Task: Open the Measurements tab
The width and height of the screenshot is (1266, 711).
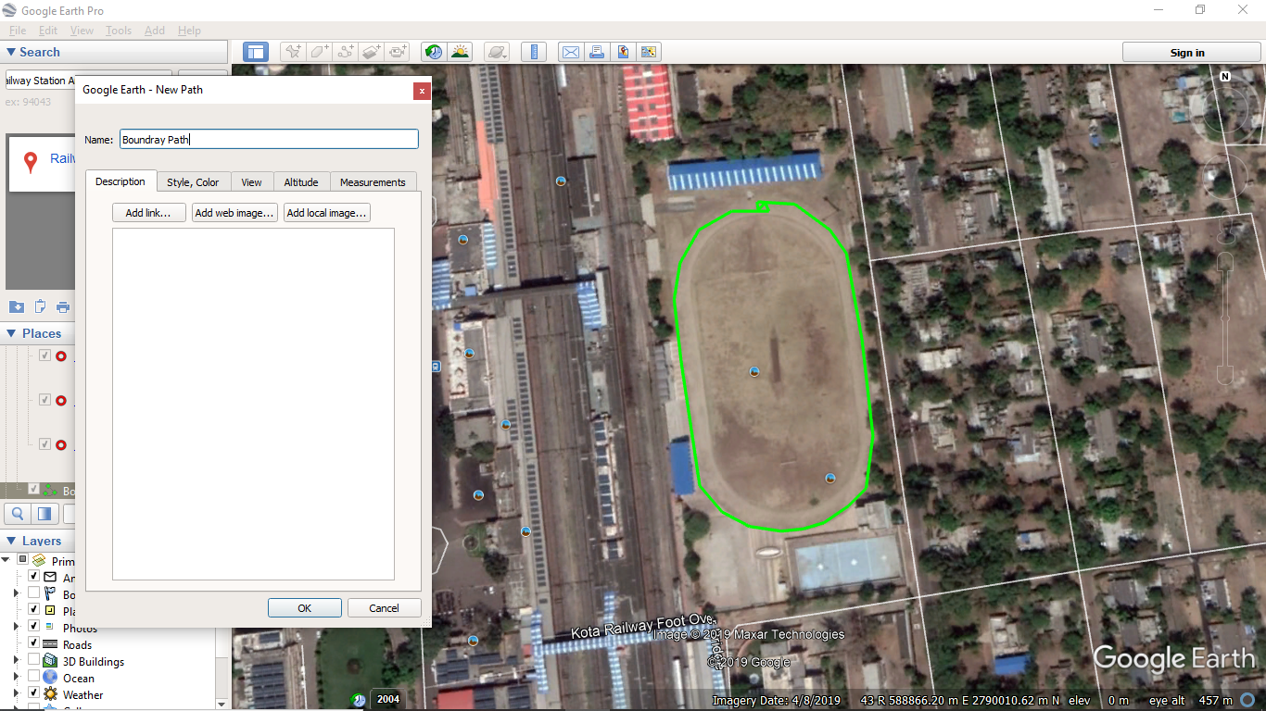Action: click(x=373, y=182)
